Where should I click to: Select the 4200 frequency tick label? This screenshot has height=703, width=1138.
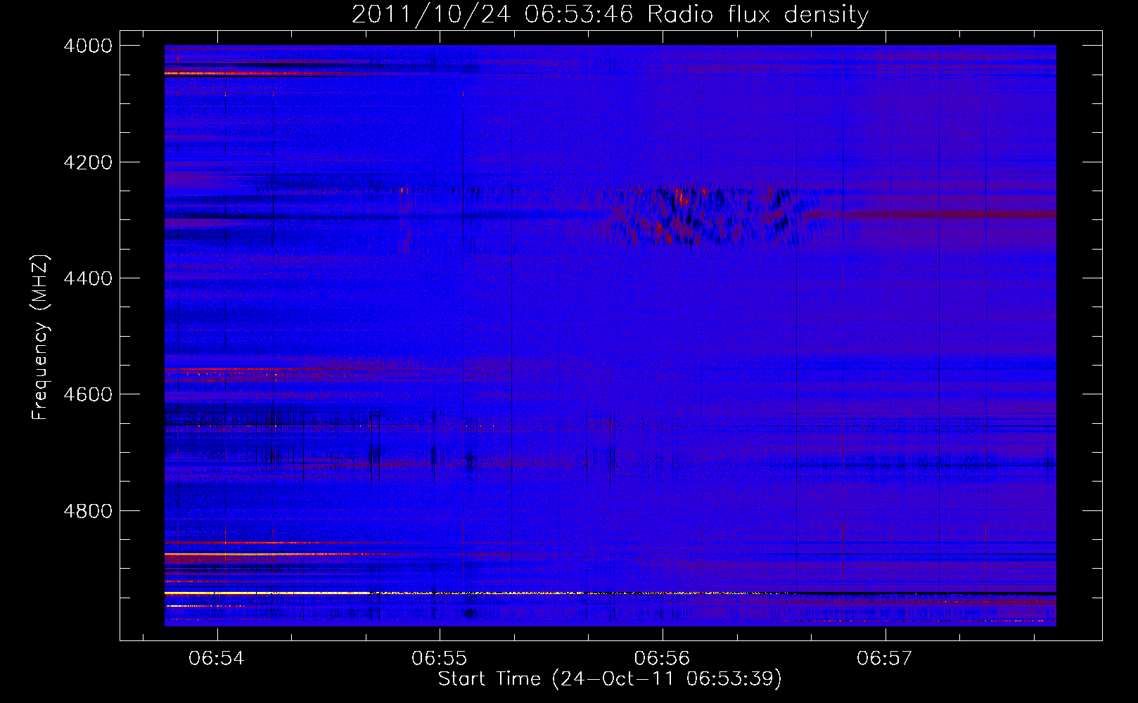(88, 162)
